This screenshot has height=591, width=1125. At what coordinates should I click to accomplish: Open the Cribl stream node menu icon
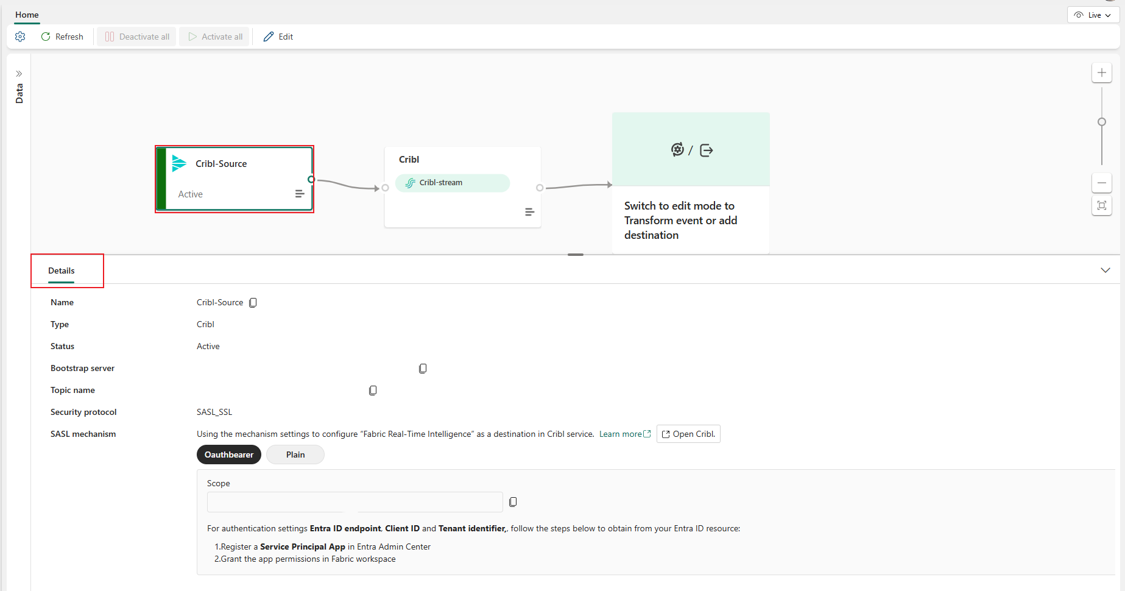[x=529, y=212]
